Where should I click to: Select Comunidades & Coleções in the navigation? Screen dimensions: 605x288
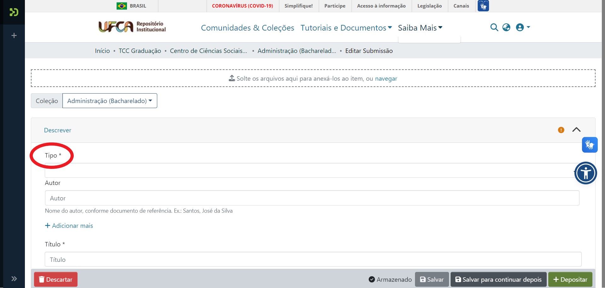click(247, 28)
